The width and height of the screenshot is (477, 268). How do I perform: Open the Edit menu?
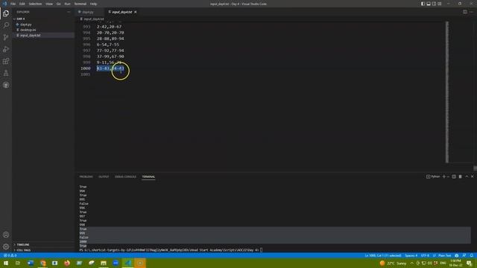[x=22, y=4]
